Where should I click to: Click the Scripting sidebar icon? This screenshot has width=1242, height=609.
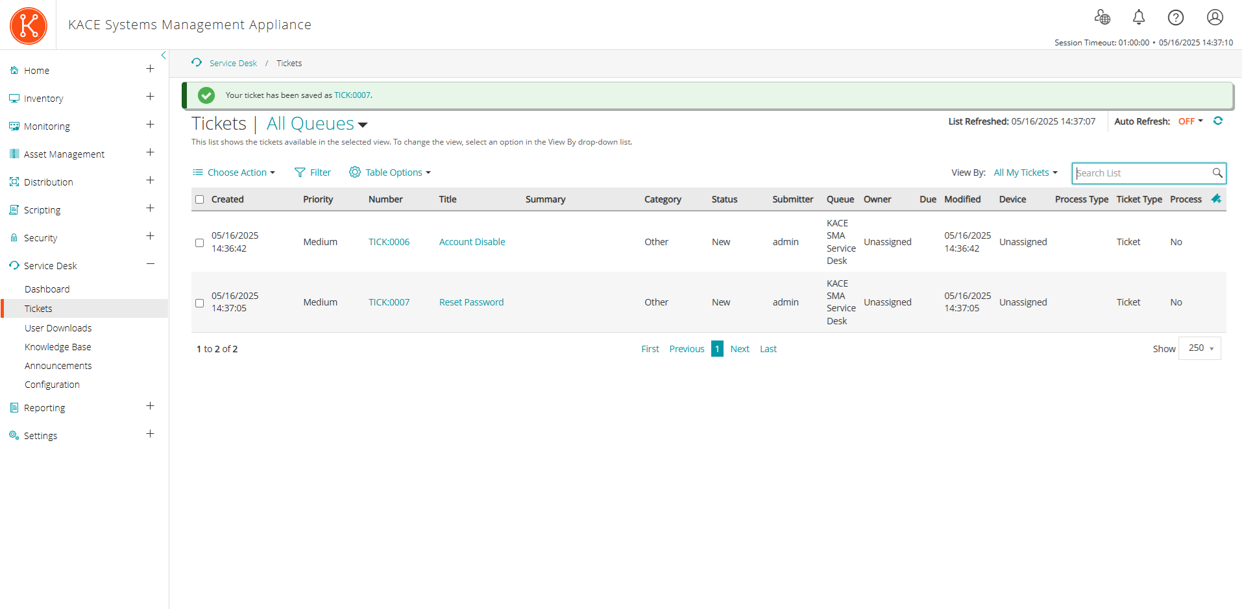click(x=14, y=209)
